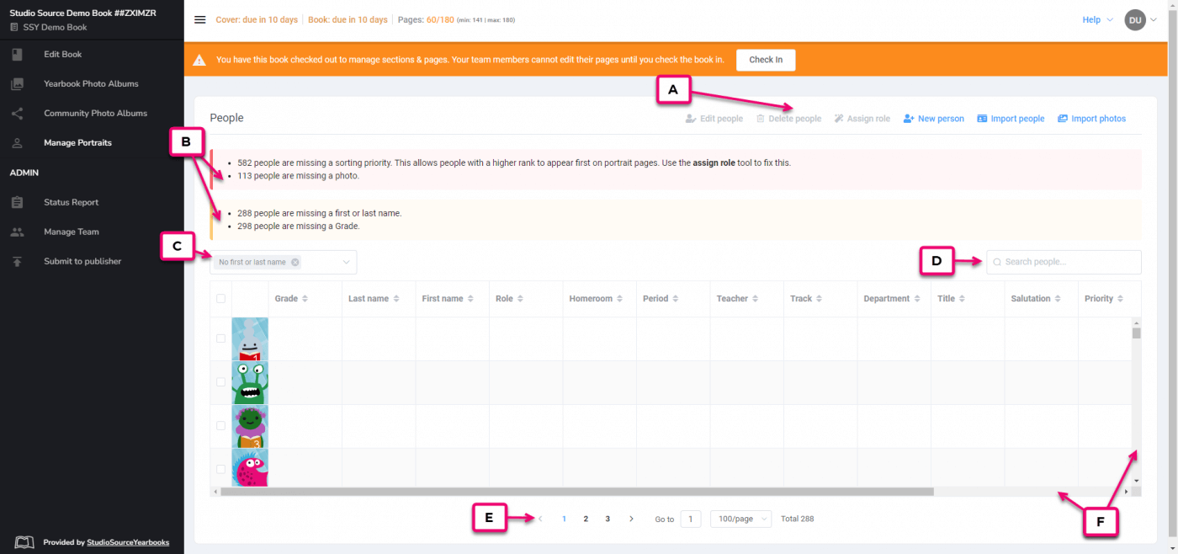Open the 100/page size dropdown
1178x554 pixels.
point(740,519)
